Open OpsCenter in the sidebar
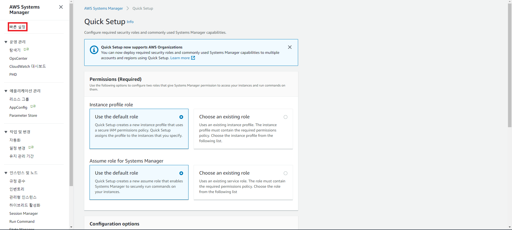Image resolution: width=512 pixels, height=230 pixels. (x=18, y=58)
